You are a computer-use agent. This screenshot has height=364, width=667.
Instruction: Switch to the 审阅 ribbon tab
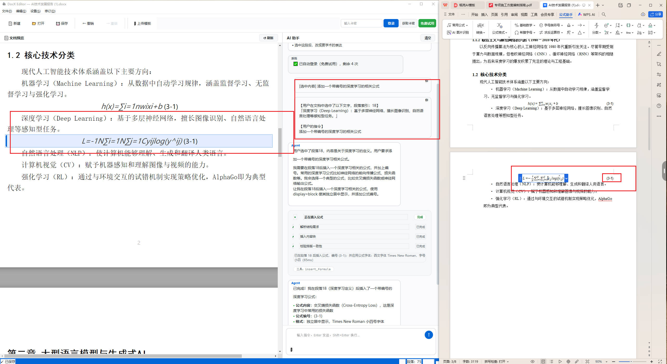(514, 15)
